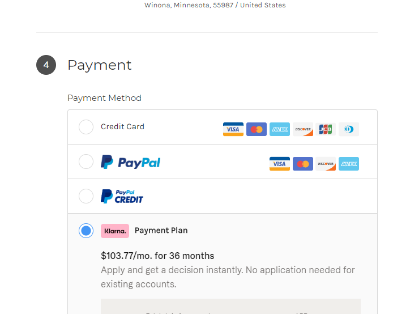Click the Mastercard icon in Credit Card row
The height and width of the screenshot is (314, 393).
pyautogui.click(x=257, y=129)
